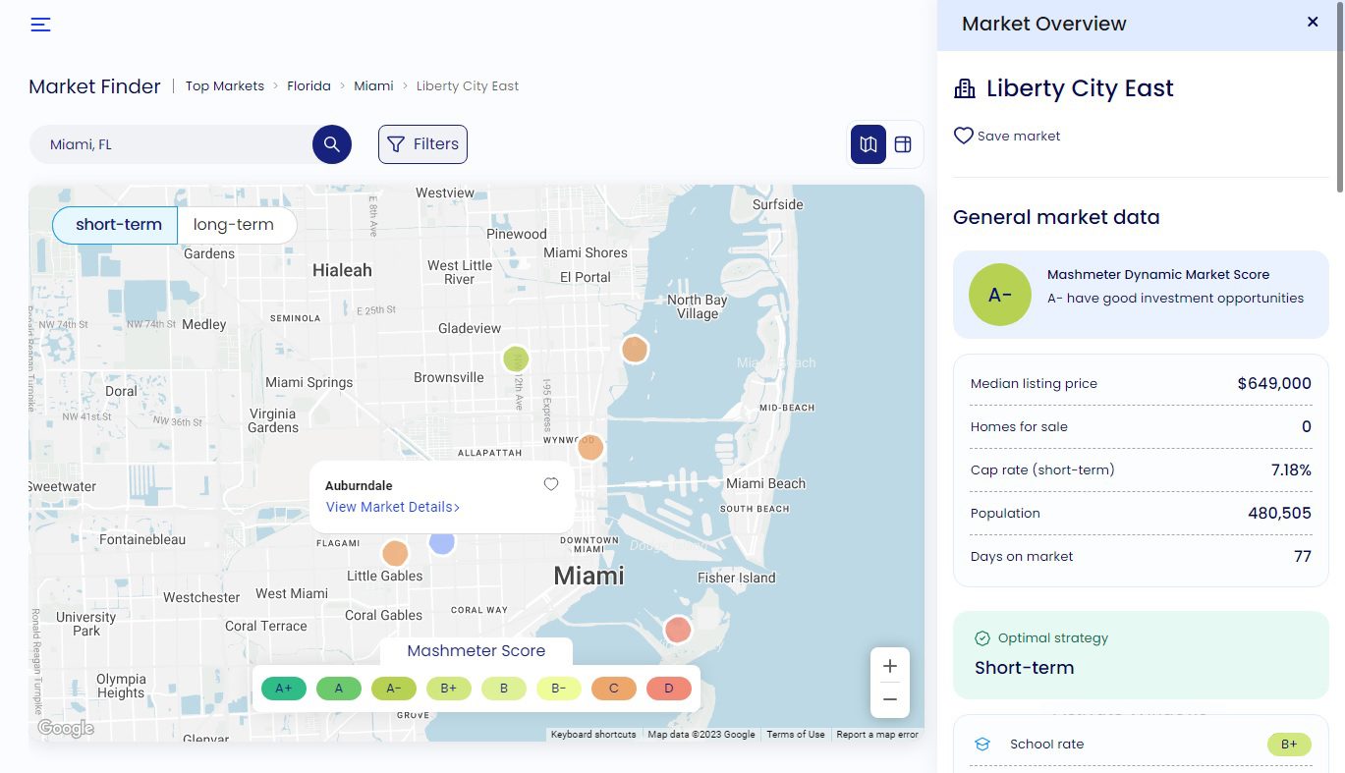Open View Market Details for Auburndale
This screenshot has height=773, width=1345.
tap(392, 507)
